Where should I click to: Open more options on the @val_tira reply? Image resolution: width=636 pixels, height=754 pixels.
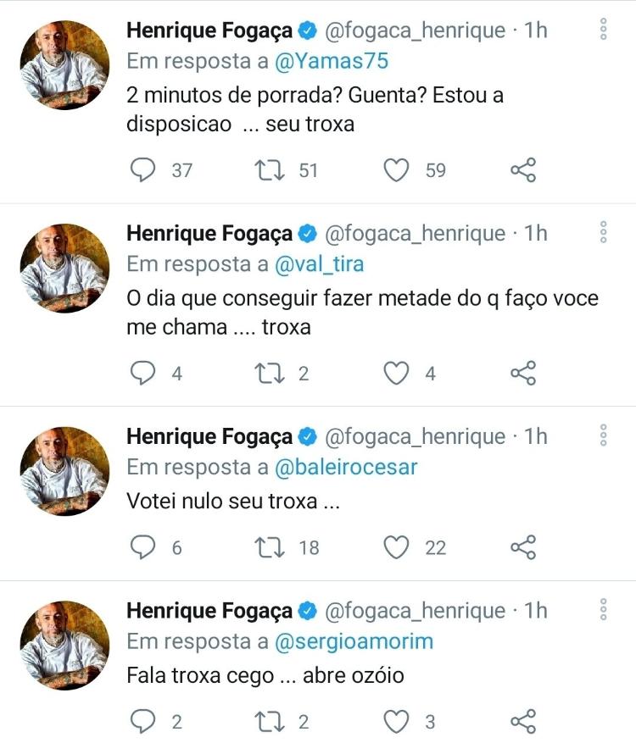point(603,232)
